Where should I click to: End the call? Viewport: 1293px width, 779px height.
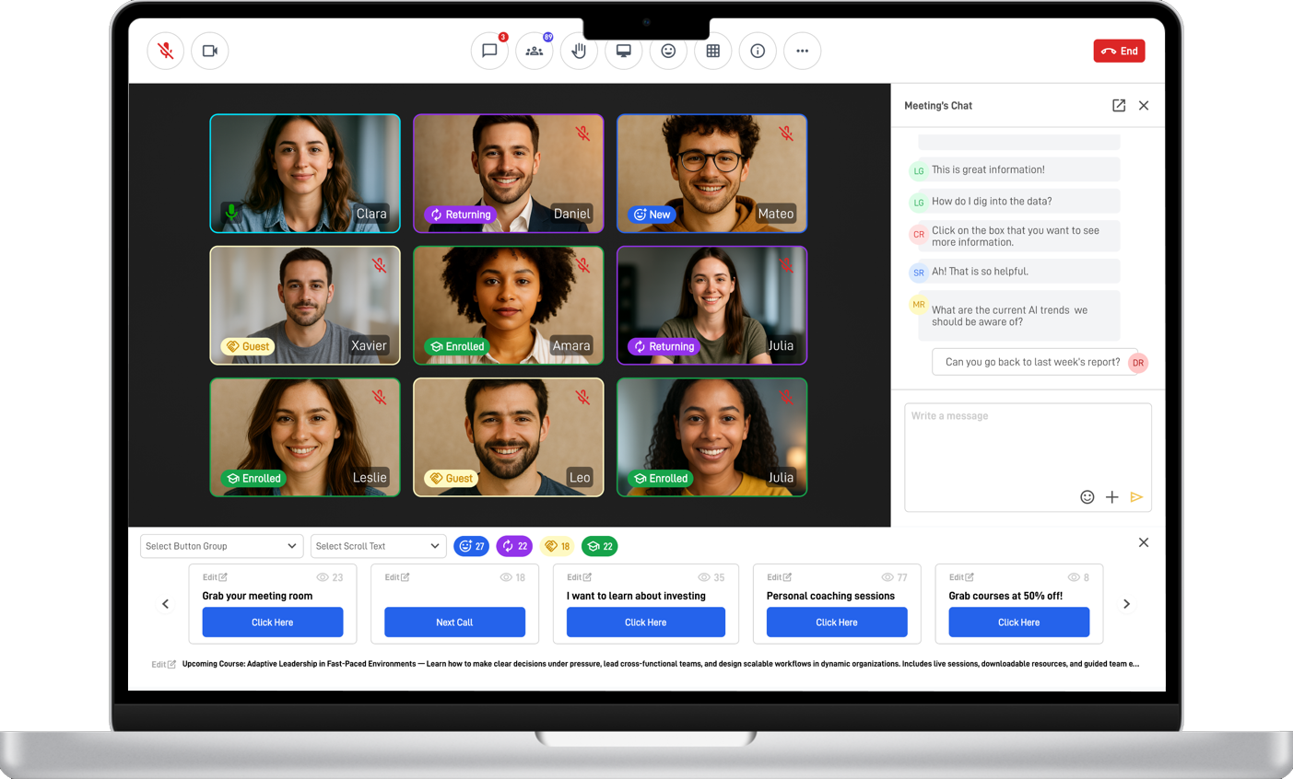click(1119, 51)
